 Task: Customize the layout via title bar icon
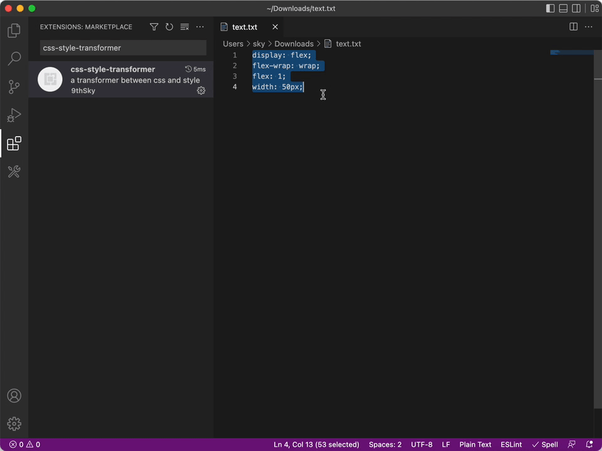[x=594, y=8]
